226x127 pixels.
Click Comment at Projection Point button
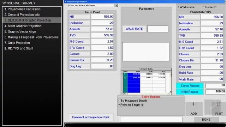(91, 117)
